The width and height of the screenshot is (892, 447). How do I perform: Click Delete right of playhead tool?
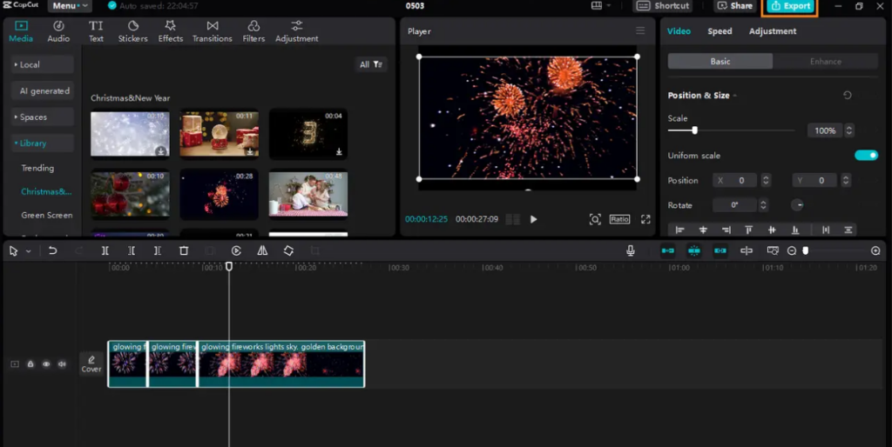[158, 250]
